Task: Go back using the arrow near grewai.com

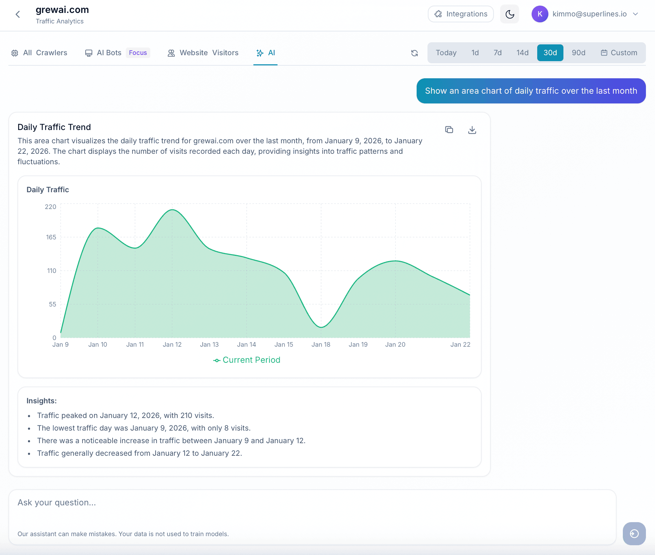Action: (x=18, y=14)
